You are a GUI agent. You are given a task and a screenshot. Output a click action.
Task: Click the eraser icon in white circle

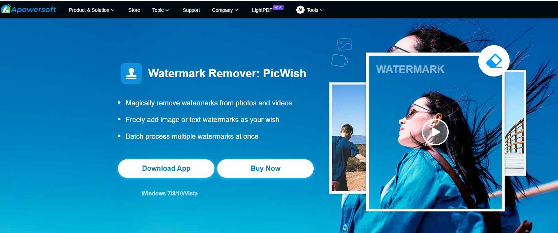click(494, 61)
